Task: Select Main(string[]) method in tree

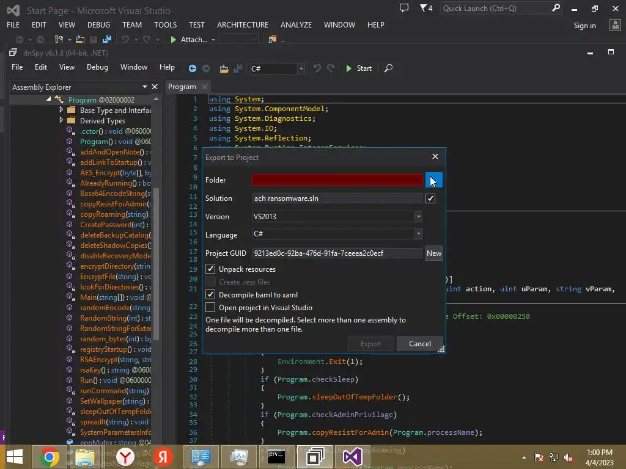Action: (116, 297)
